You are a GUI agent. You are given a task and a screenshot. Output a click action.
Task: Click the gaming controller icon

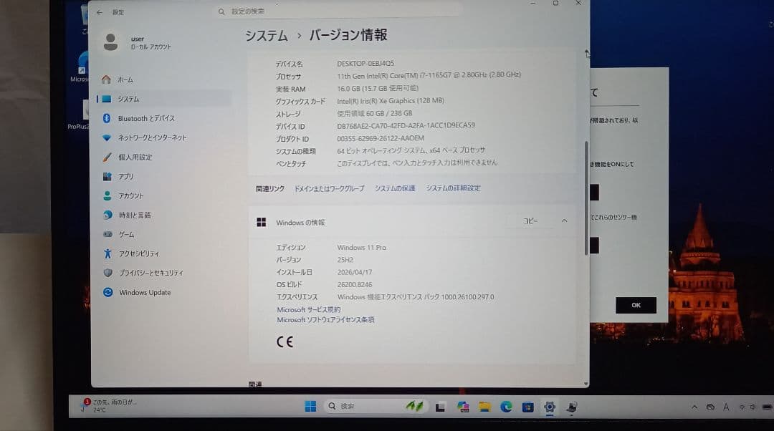[107, 234]
